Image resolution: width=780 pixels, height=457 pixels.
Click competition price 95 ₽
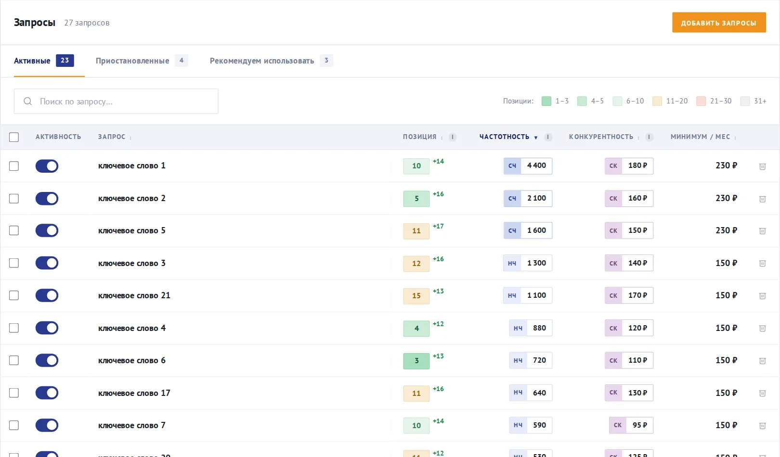pyautogui.click(x=640, y=425)
